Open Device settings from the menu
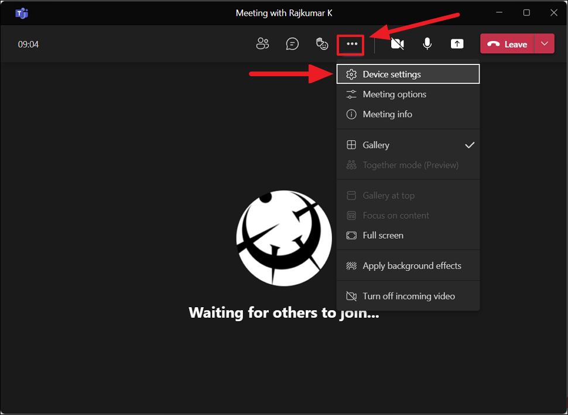This screenshot has width=568, height=415. [x=408, y=74]
